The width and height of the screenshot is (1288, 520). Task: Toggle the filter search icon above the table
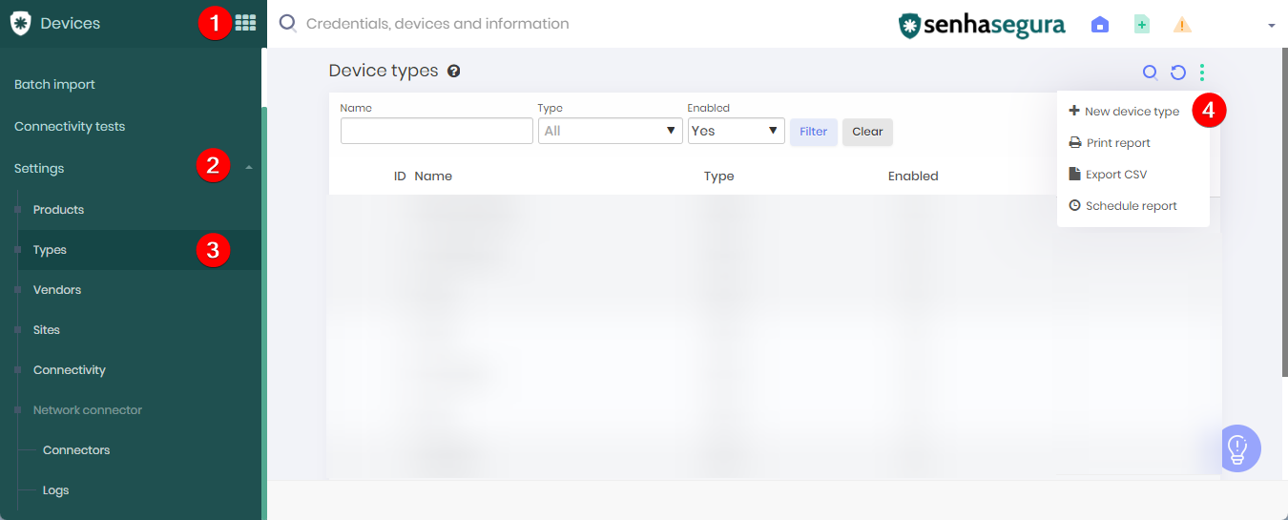tap(1151, 73)
